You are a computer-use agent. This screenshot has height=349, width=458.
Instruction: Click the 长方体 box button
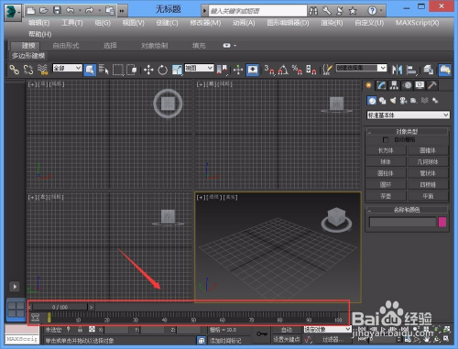(386, 150)
